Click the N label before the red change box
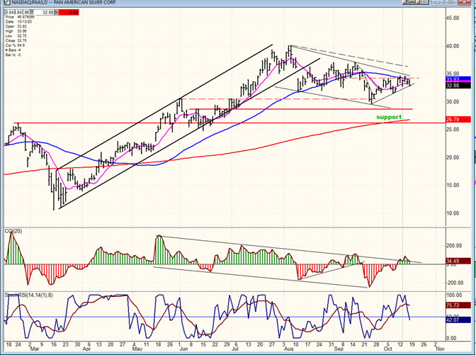This screenshot has height=355, width=476. pos(56,13)
